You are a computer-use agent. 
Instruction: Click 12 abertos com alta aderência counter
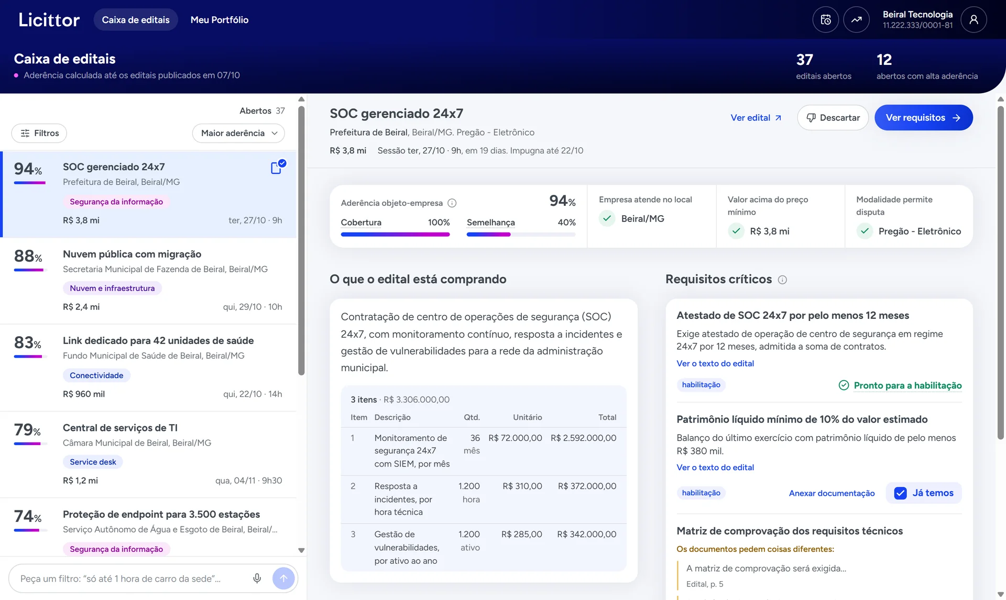[927, 66]
